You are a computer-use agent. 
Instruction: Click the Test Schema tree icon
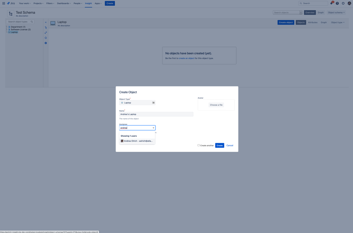click(x=11, y=14)
